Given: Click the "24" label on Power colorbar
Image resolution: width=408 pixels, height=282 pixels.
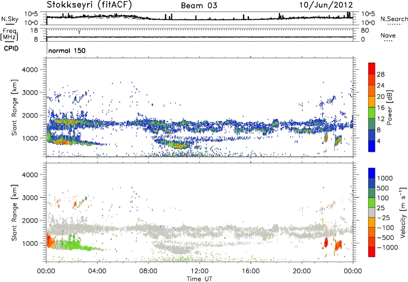Looking at the screenshot, I should [380, 86].
